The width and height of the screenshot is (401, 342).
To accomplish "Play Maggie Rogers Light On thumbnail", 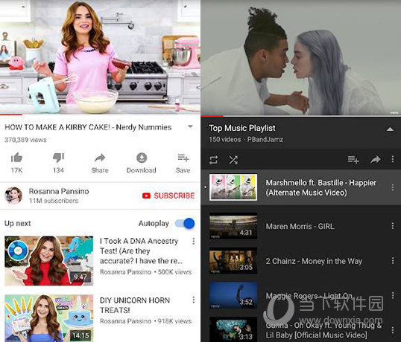I will point(233,295).
